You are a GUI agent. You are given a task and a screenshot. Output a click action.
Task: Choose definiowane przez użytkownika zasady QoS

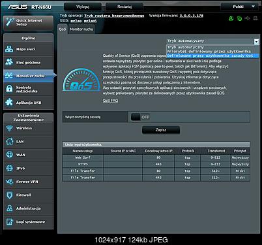(212, 56)
